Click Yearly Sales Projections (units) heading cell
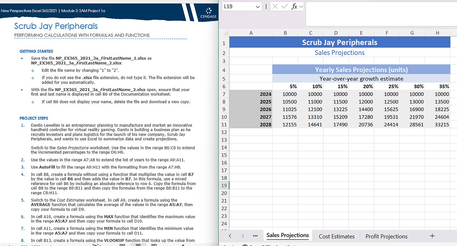The width and height of the screenshot is (457, 246). pos(361,70)
